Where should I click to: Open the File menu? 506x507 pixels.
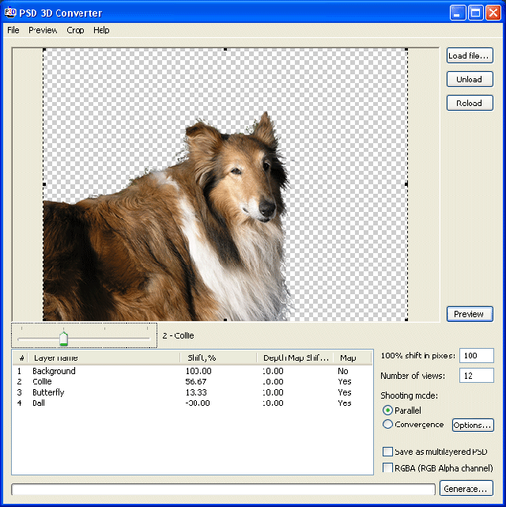point(13,30)
